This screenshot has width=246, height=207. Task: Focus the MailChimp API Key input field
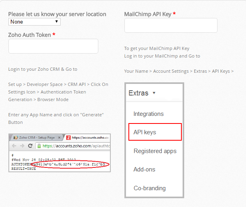coord(171,26)
